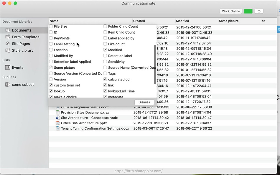Click the Tenant Tuning Configuration docx icon
Image resolution: width=280 pixels, height=175 pixels.
click(58, 128)
